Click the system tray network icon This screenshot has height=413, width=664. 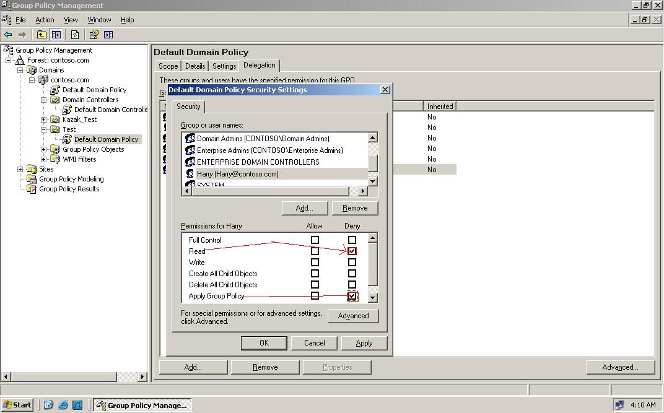pyautogui.click(x=619, y=405)
